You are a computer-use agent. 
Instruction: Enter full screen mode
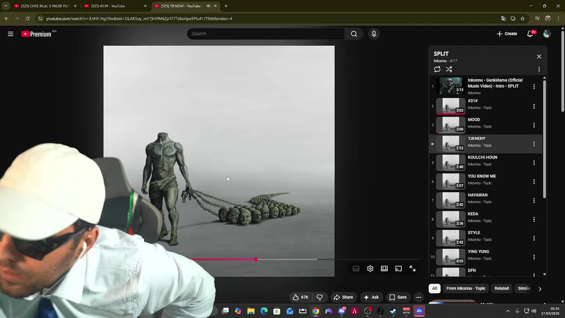[x=412, y=269]
